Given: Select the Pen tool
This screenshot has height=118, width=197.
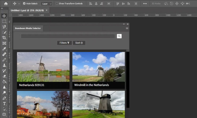Looking at the screenshot, I should point(4,98).
